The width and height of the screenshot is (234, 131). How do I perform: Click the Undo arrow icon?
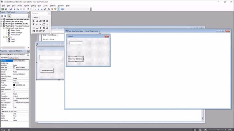(x=28, y=9)
